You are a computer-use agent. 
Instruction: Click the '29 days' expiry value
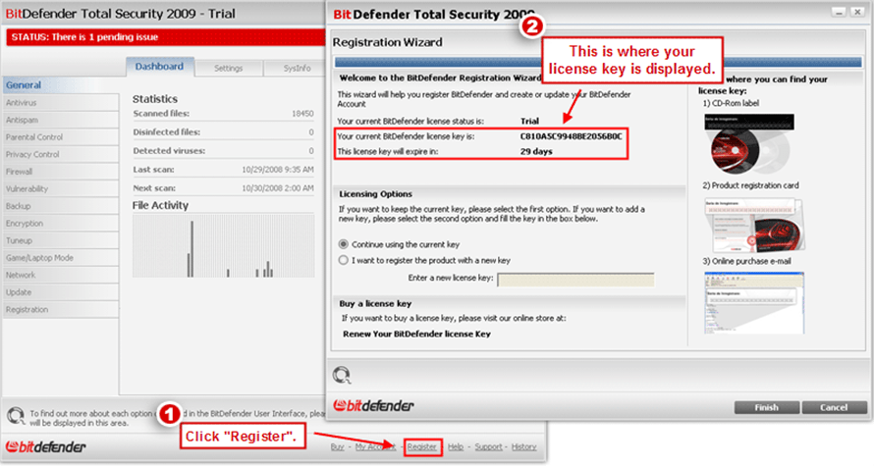point(536,151)
